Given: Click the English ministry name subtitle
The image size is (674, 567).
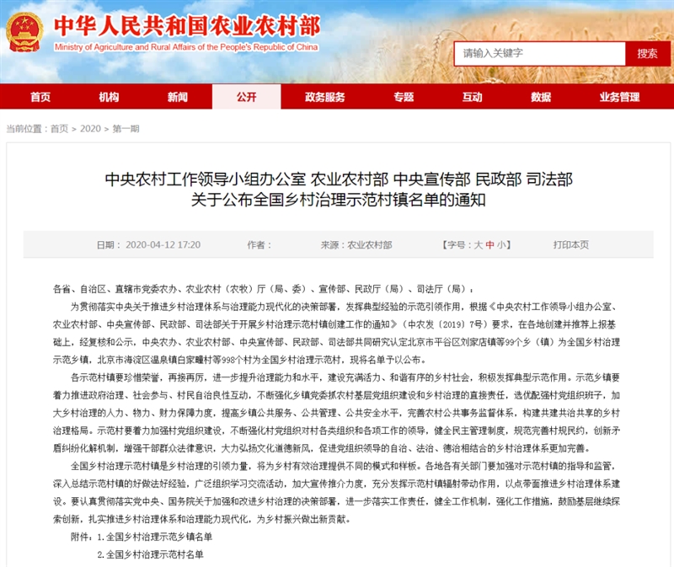Looking at the screenshot, I should tap(186, 47).
